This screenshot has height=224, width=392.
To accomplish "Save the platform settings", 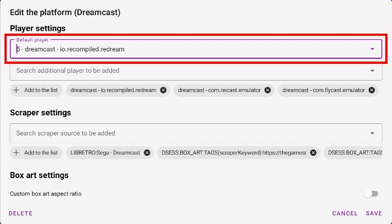I will pyautogui.click(x=374, y=213).
